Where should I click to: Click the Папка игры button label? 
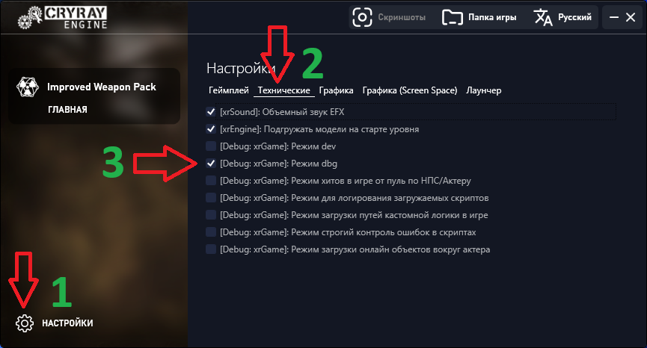click(492, 17)
